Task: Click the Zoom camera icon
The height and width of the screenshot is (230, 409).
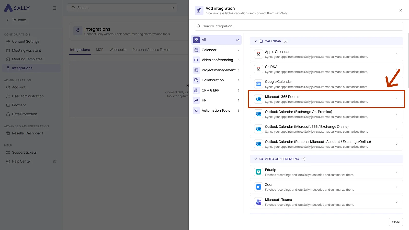Action: pos(258,187)
